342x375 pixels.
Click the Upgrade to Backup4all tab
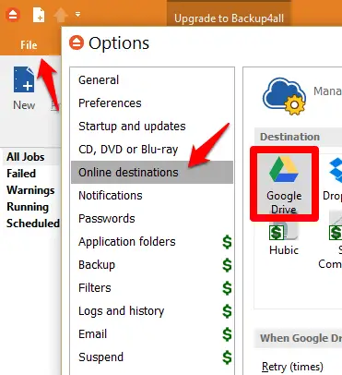229,18
